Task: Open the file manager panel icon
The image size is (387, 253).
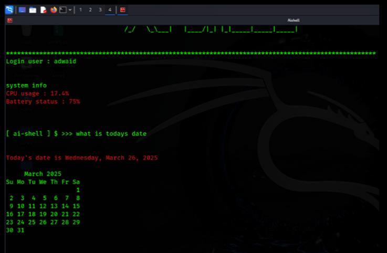Action: click(x=33, y=10)
